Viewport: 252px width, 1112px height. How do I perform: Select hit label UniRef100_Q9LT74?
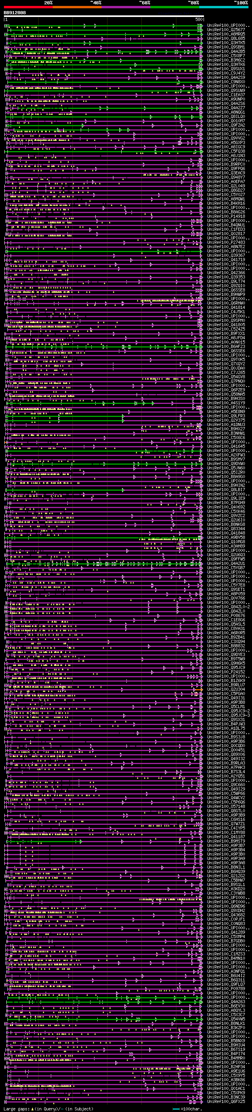pyautogui.click(x=226, y=282)
